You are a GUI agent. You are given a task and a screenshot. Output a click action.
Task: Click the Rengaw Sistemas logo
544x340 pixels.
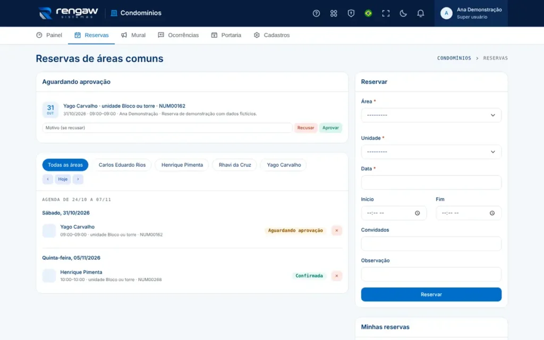(x=69, y=13)
